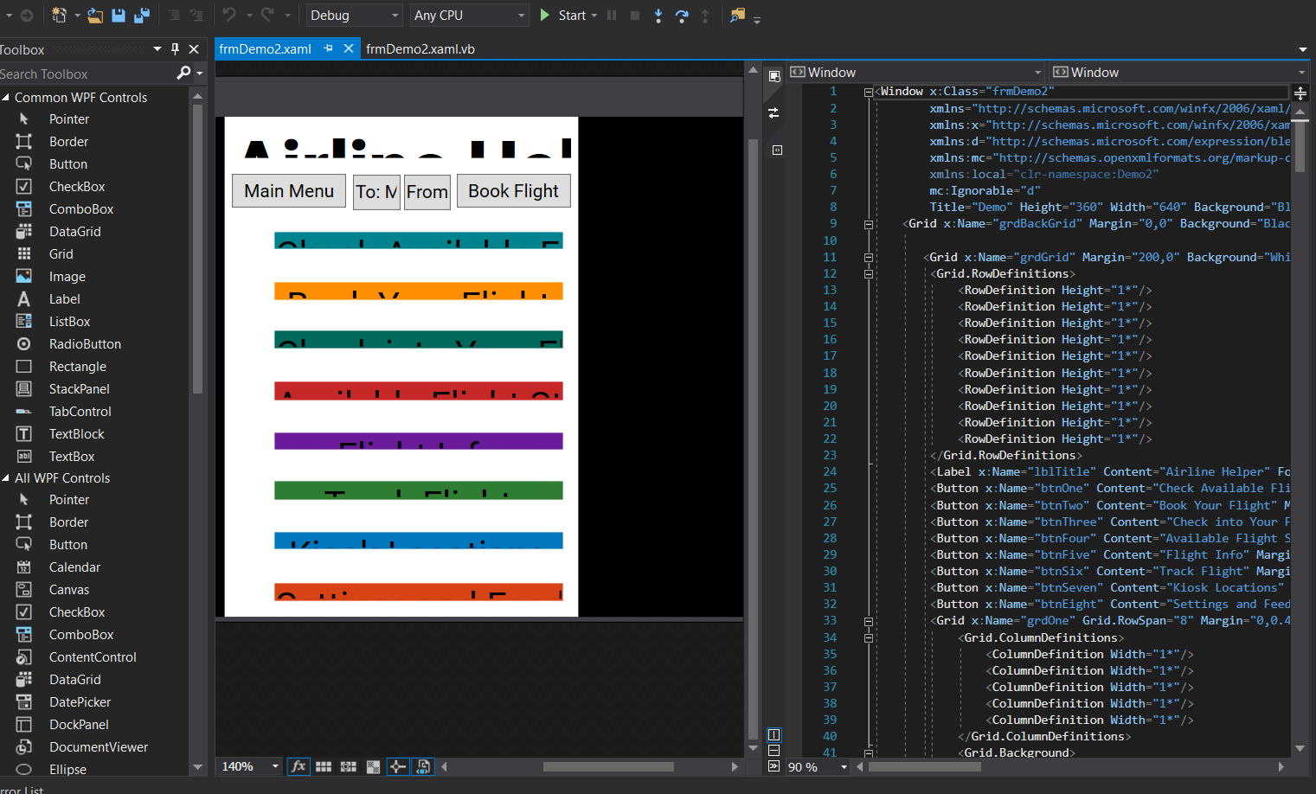Click the Save All toolbar icon
The width and height of the screenshot is (1316, 794).
click(x=141, y=16)
